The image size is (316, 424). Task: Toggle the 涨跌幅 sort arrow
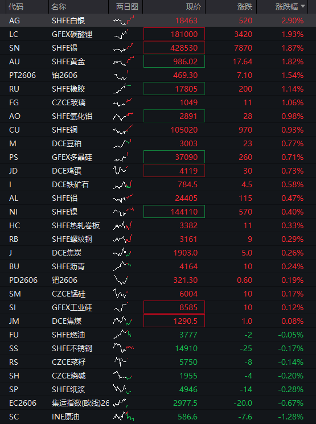pos(303,6)
